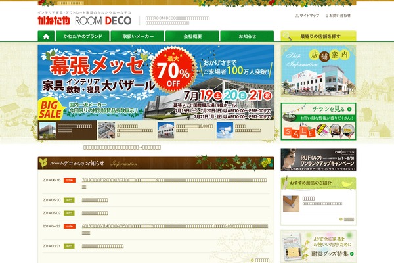Click the arrow icon on 耐震グッズ特集 banner
394x263 pixels.
352,254
